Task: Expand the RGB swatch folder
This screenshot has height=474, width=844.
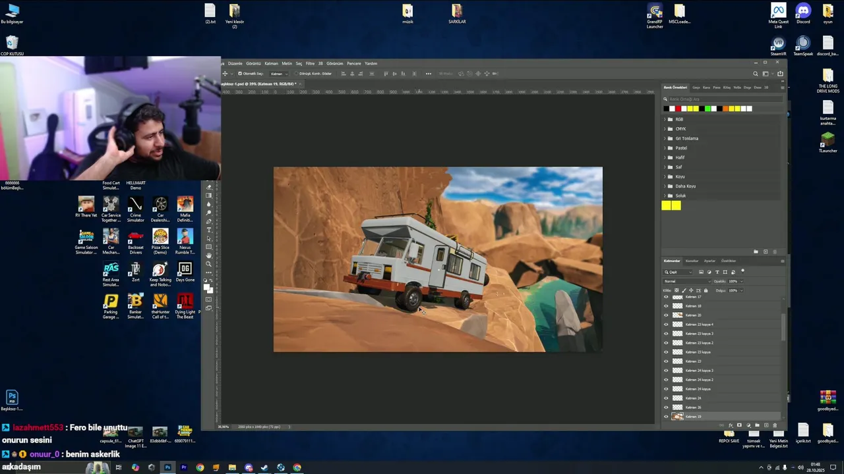Action: pos(665,119)
